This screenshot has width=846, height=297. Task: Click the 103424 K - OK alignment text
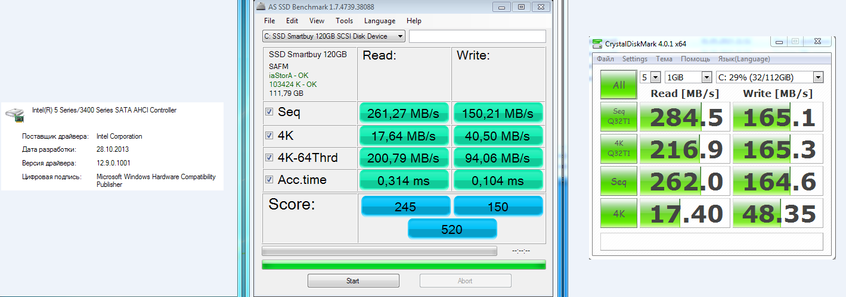click(293, 85)
